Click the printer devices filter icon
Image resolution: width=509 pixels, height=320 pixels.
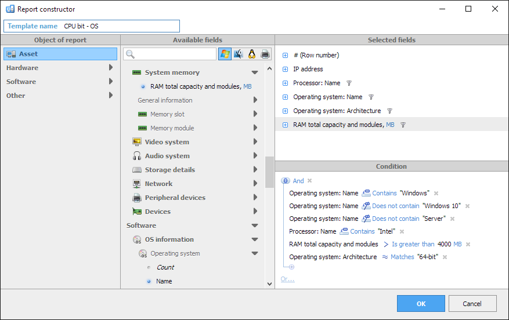click(x=265, y=54)
